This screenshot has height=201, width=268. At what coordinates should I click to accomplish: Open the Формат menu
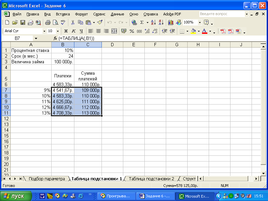click(81, 14)
